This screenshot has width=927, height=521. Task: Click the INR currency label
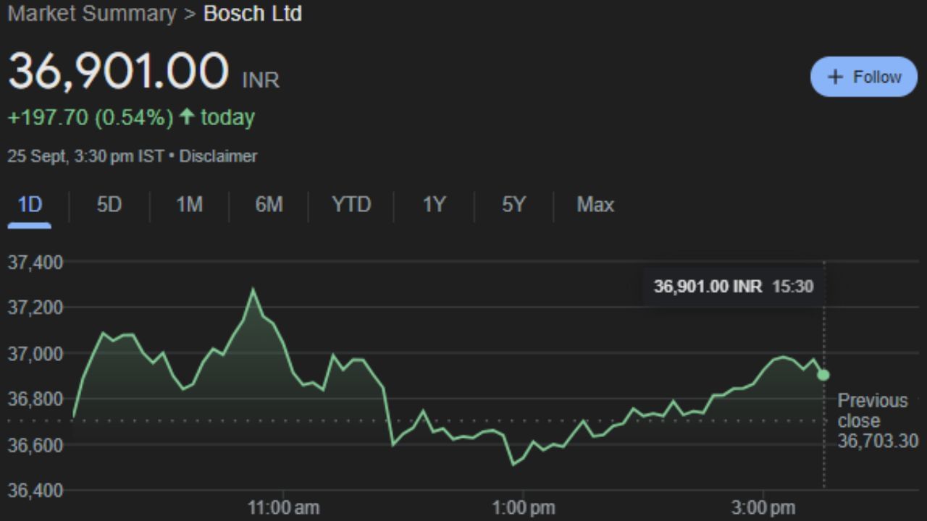[261, 80]
